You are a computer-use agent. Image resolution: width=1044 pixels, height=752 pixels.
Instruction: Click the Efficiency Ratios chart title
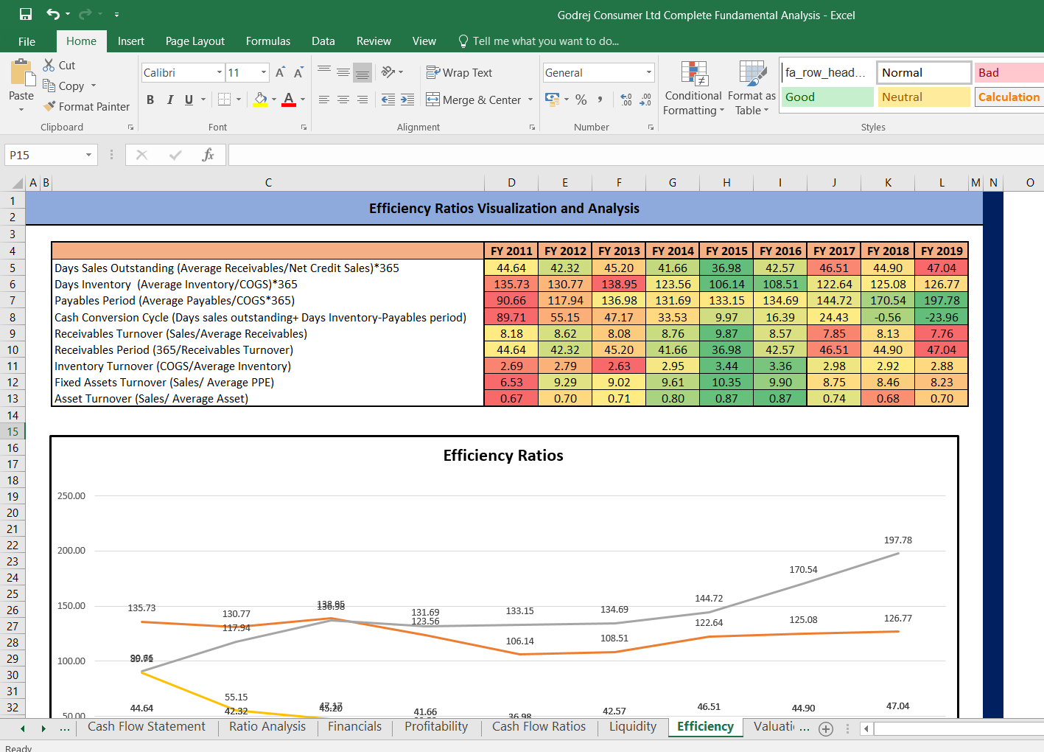503,456
